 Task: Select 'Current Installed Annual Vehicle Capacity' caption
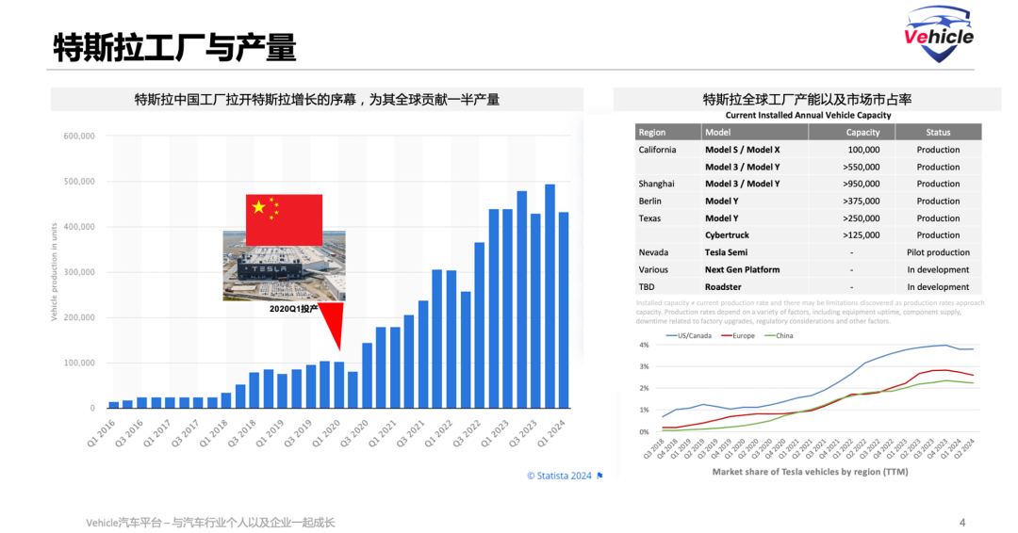(x=808, y=116)
